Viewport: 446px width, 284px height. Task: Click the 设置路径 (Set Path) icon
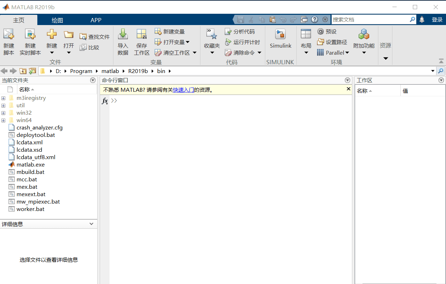coord(321,42)
